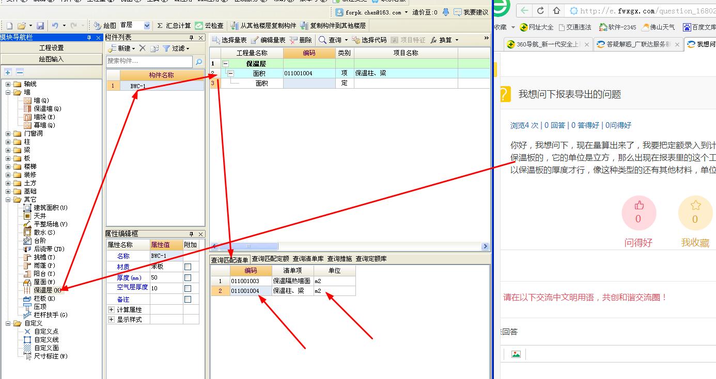Toggle 空气层厚度 attached checkbox

[188, 289]
